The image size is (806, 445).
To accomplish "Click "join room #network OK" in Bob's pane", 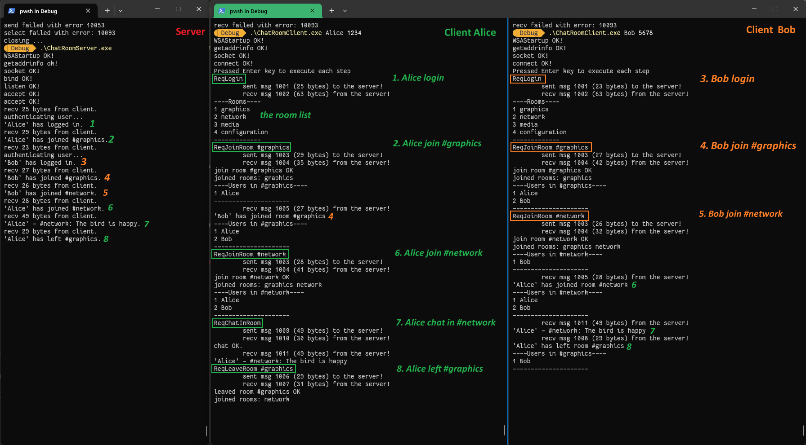I will [550, 239].
